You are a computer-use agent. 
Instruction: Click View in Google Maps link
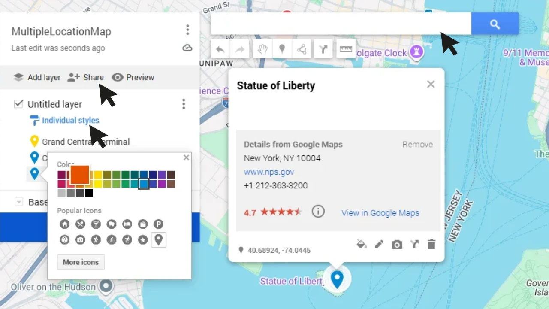[380, 213]
